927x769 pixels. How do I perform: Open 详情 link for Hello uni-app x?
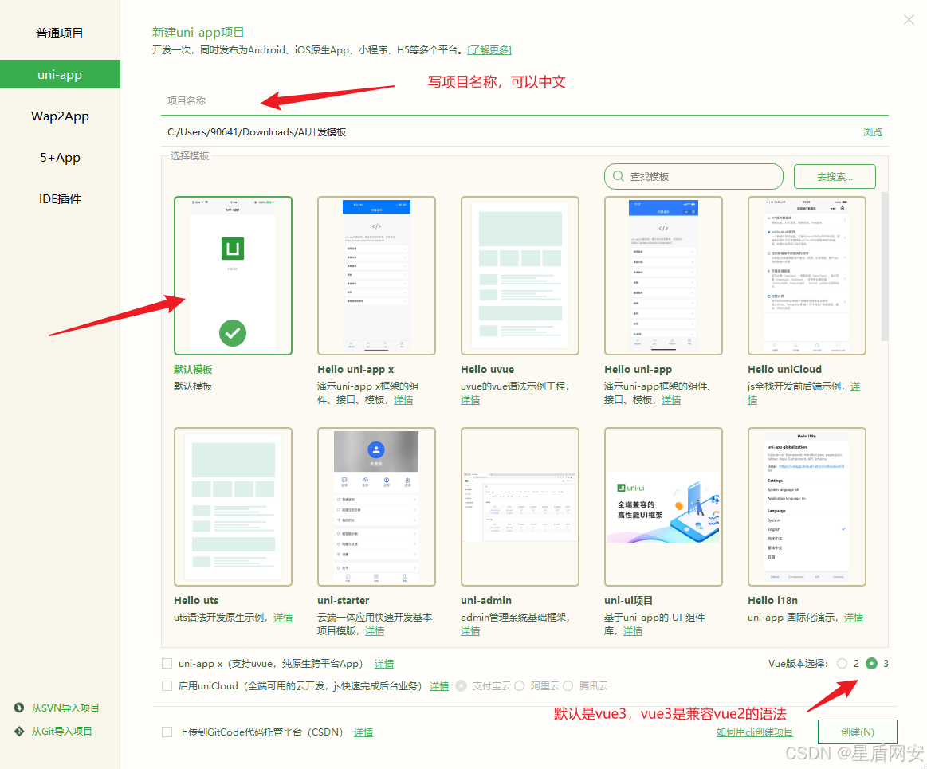[403, 400]
